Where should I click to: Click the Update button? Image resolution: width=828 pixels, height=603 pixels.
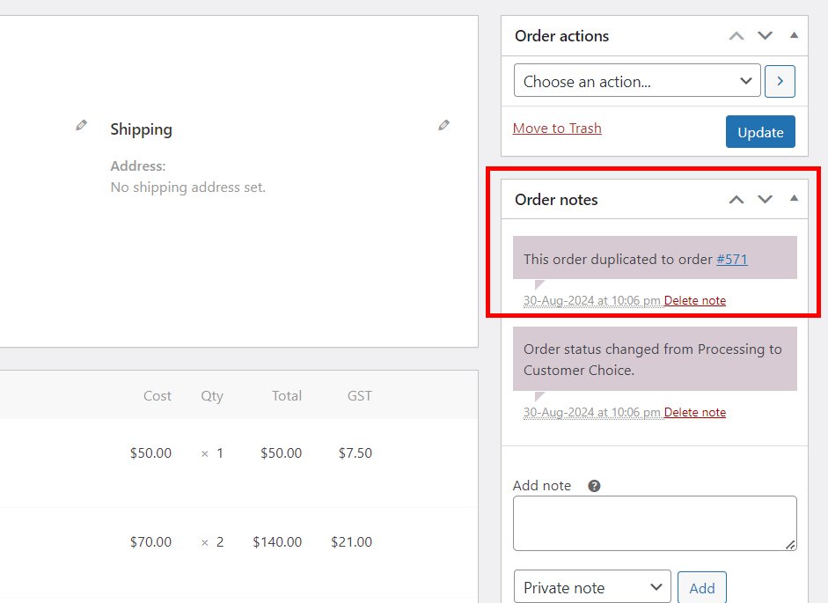point(760,131)
